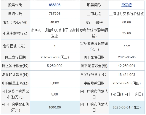Viewport: 146px width, 115px height.
Task: Click the issue price value 40.83
Action: tap(55, 22)
